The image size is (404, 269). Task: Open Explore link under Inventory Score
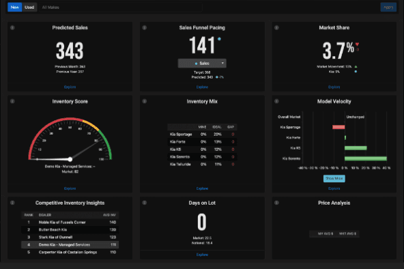(70, 188)
